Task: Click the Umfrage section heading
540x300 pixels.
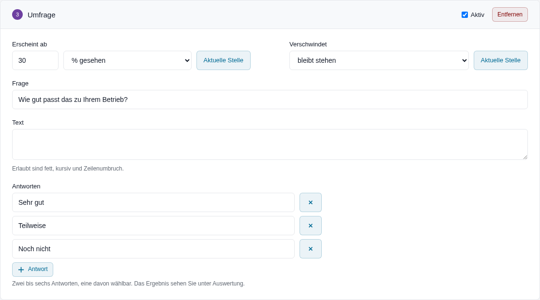Action: pyautogui.click(x=41, y=15)
